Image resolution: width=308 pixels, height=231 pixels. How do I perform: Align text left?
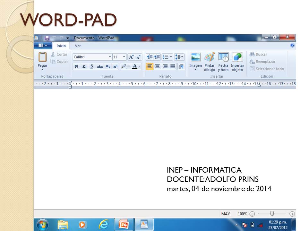(x=150, y=66)
